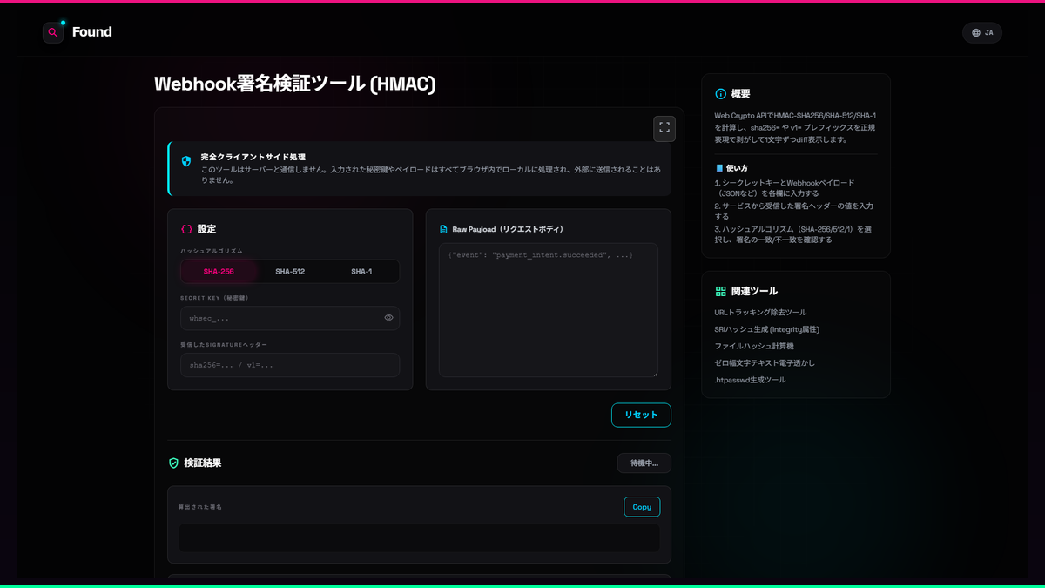Open the .htpasswd生成ツール link
The width and height of the screenshot is (1045, 588).
(750, 380)
